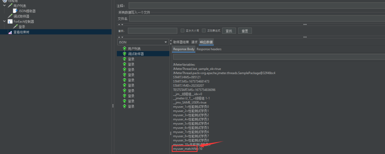Image resolution: width=385 pixels, height=154 pixels.
Task: Click 'myuser_1=性能测试学员0' line
Action: click(191, 107)
